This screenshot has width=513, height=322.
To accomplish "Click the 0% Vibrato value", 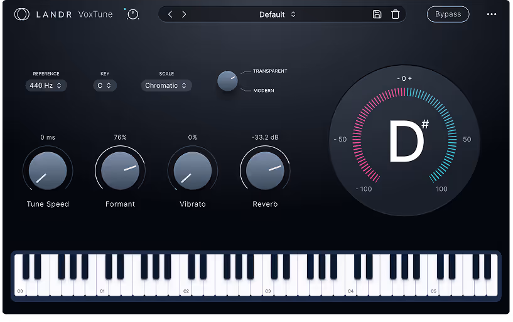I will [193, 137].
